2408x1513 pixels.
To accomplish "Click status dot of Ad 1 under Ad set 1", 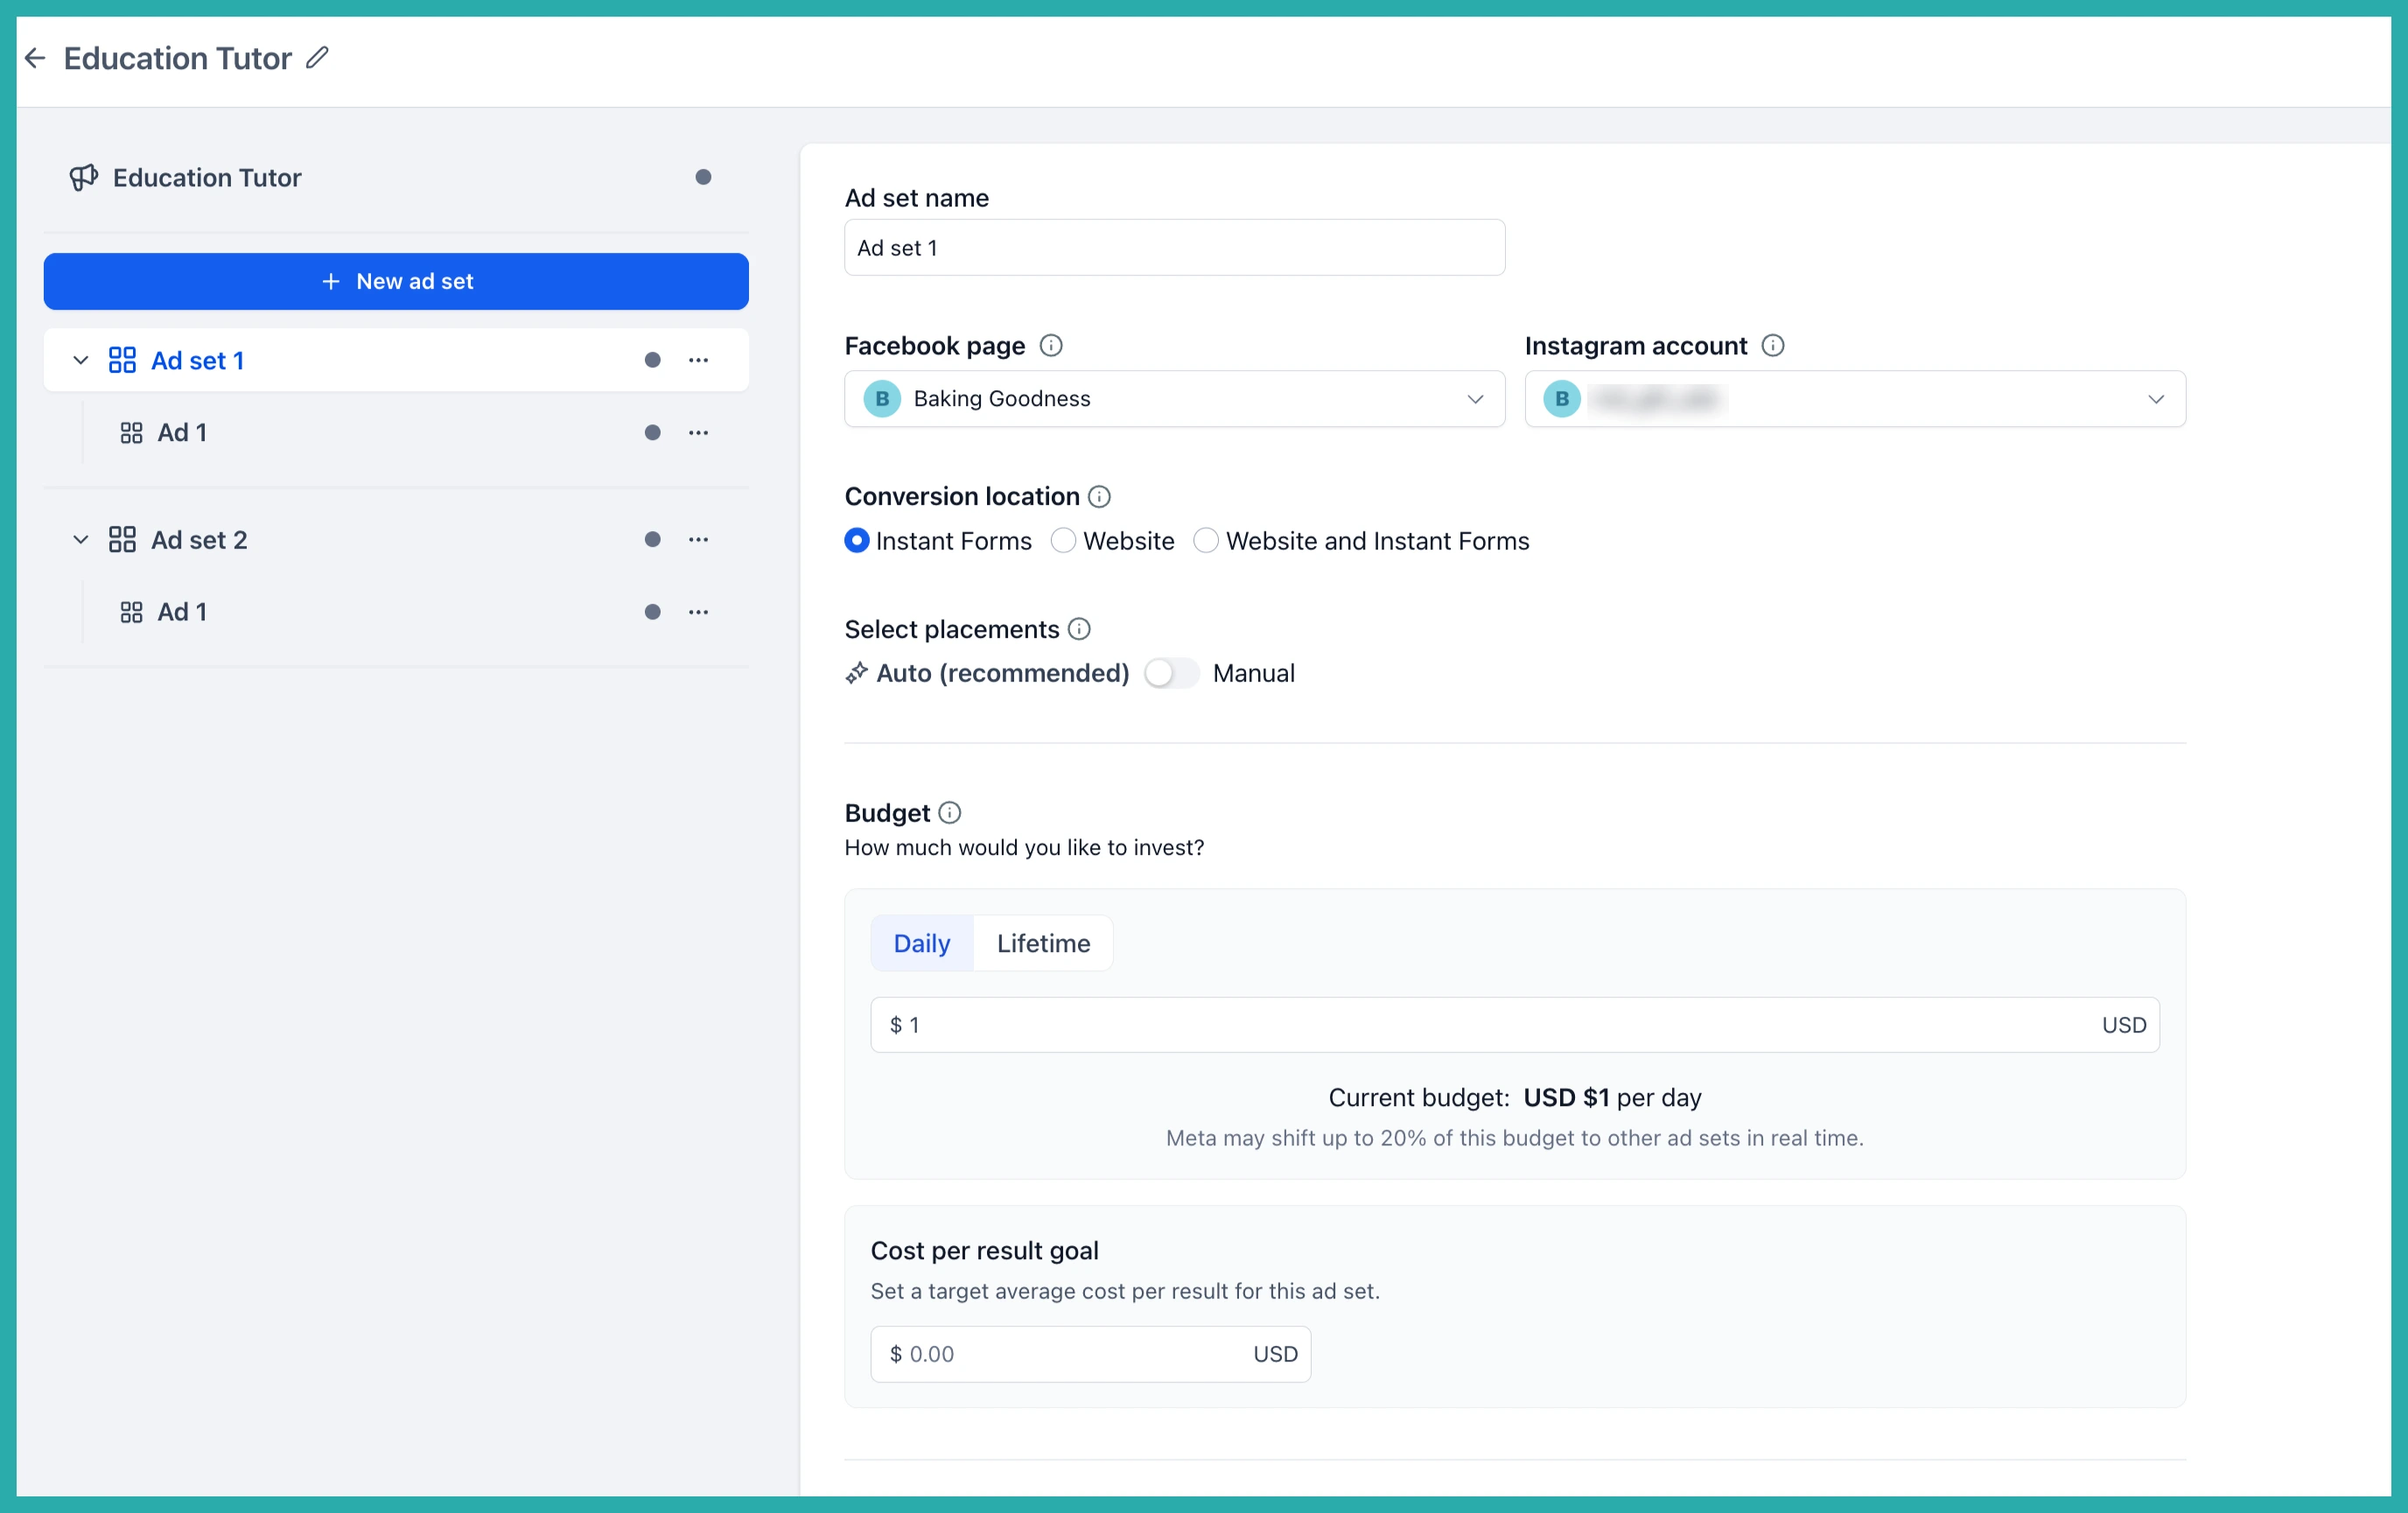I will click(652, 433).
